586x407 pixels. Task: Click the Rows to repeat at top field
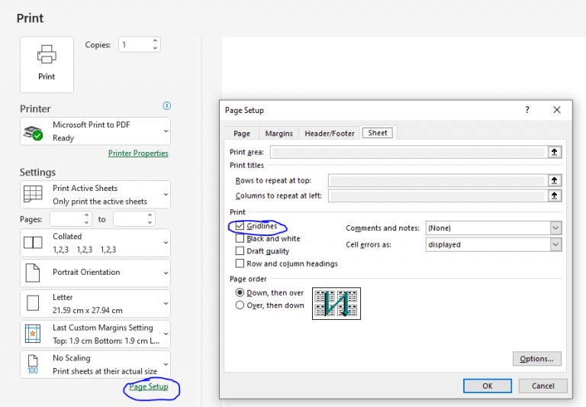(438, 180)
